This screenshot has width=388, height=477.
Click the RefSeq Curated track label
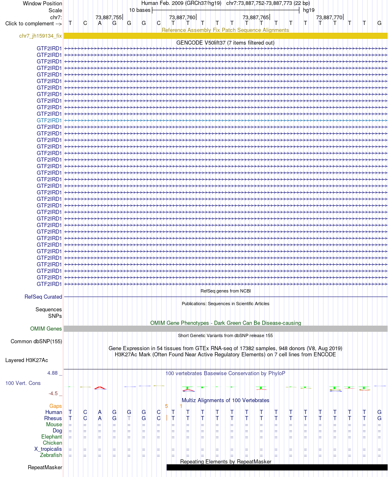pyautogui.click(x=43, y=297)
